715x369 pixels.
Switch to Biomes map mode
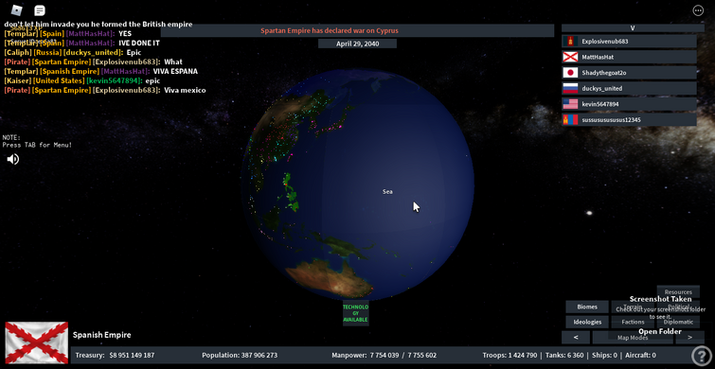point(587,307)
